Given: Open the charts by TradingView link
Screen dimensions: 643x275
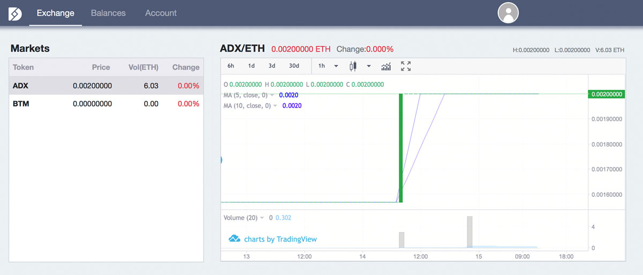Looking at the screenshot, I should [280, 239].
